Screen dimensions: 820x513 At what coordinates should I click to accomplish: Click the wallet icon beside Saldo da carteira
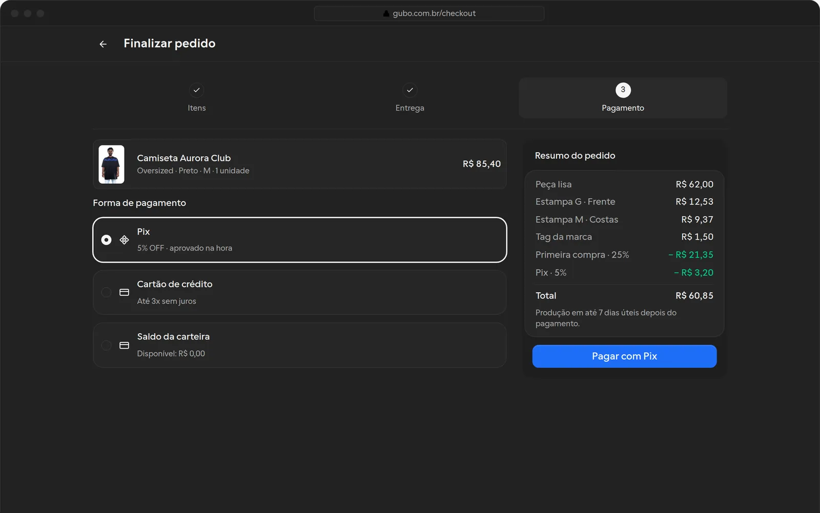(x=124, y=345)
